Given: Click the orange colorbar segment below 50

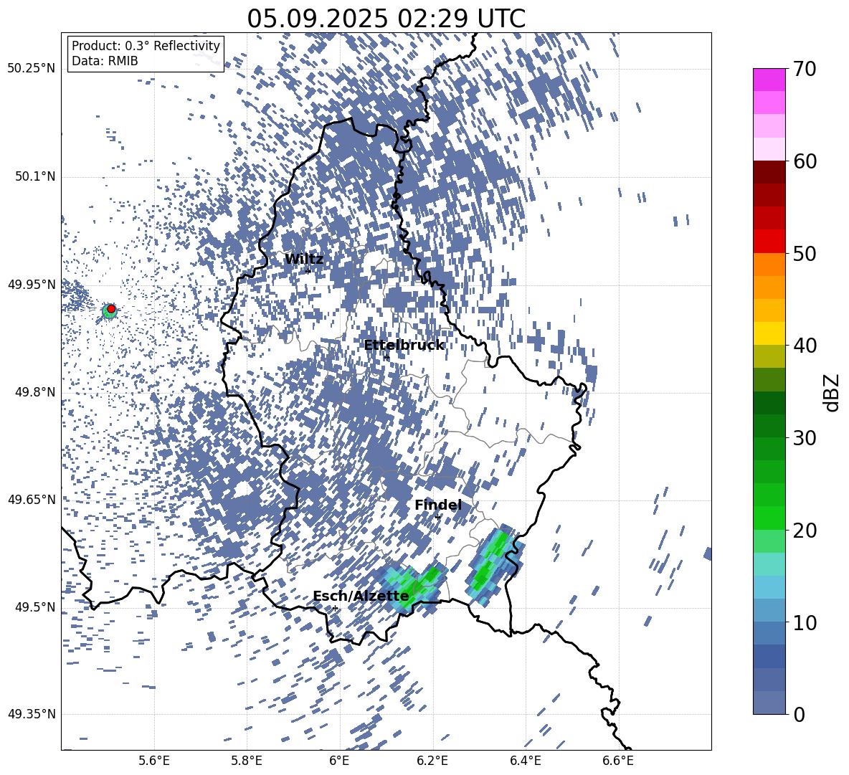Looking at the screenshot, I should (x=769, y=264).
